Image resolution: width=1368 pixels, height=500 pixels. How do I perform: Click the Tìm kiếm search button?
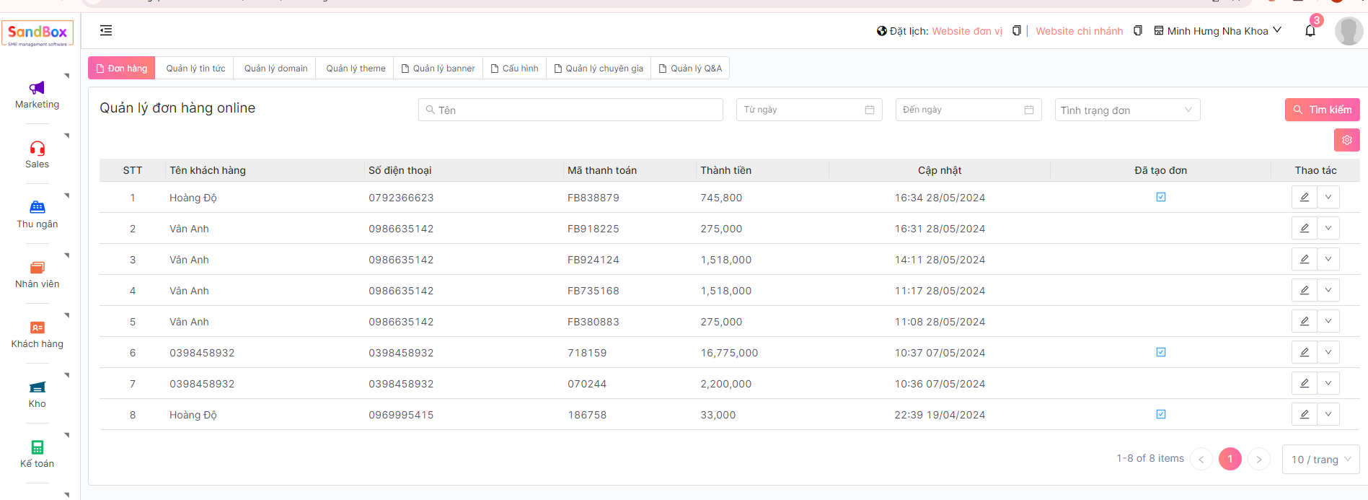coord(1322,110)
